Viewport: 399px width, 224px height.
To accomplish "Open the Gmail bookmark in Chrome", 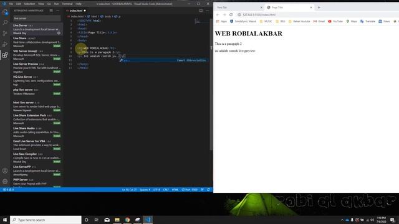I will tap(319, 21).
